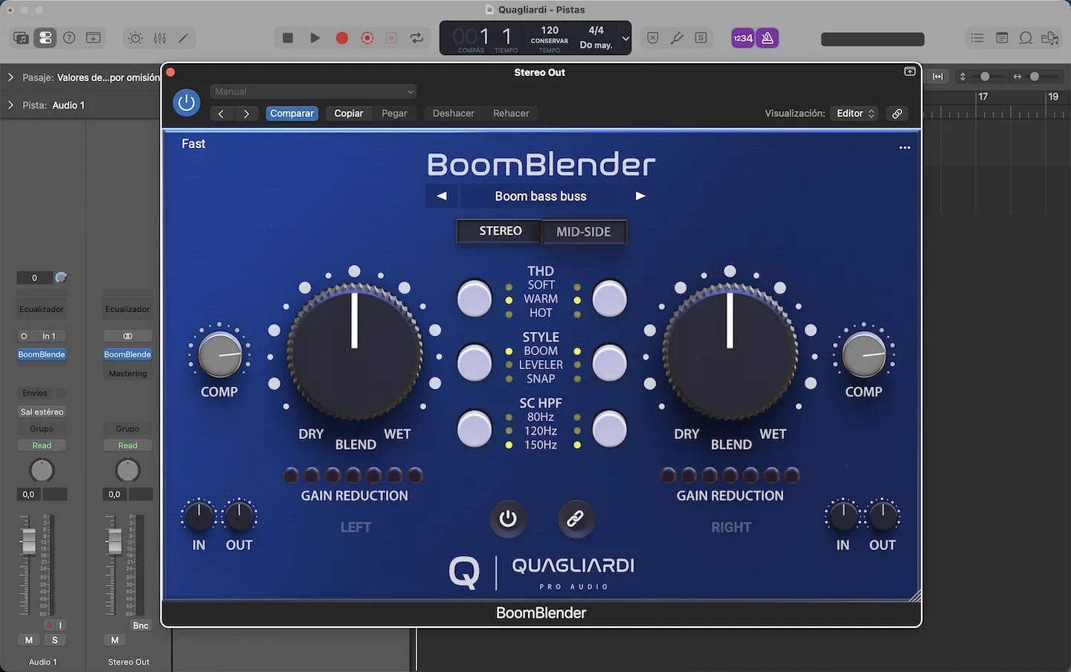1071x672 pixels.
Task: Select next BoomBlender preset arrow
Action: [640, 196]
